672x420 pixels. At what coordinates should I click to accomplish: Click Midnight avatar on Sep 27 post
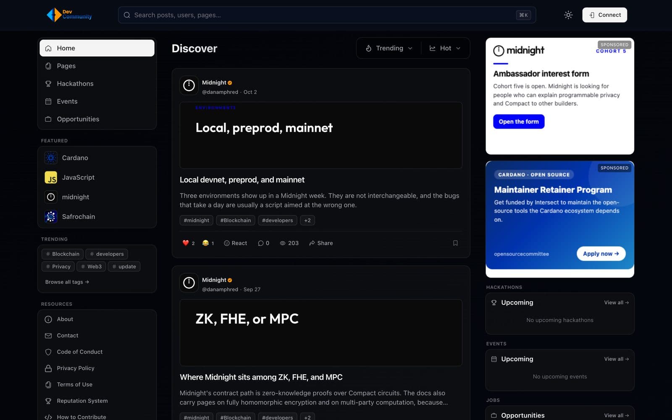(189, 283)
